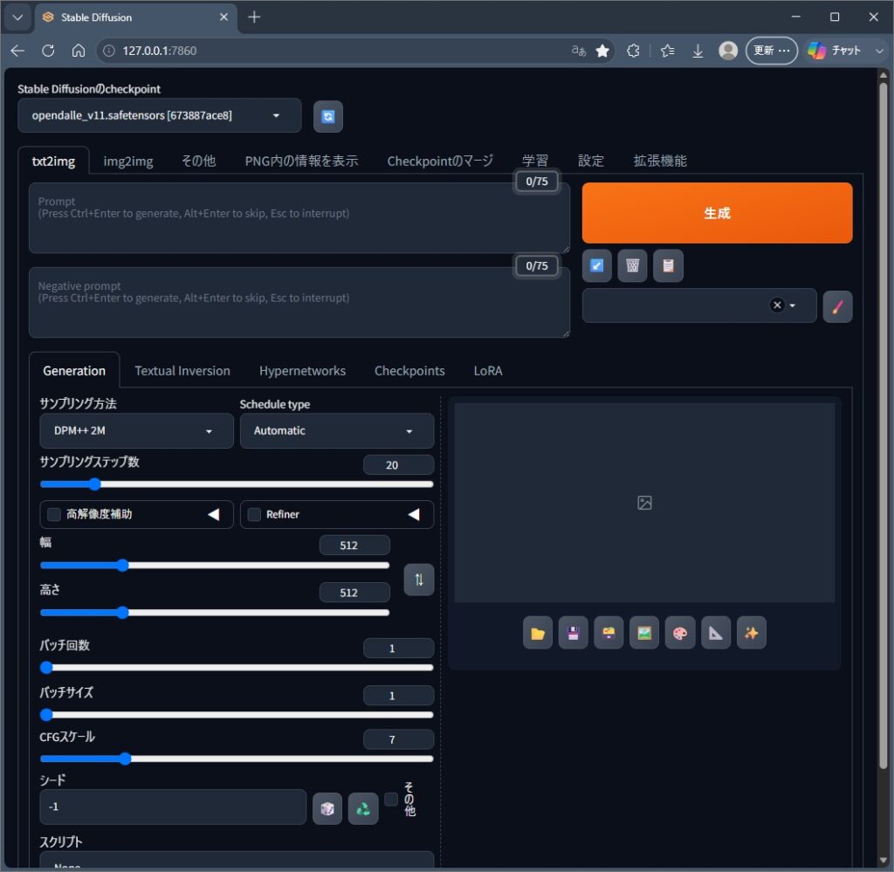Image resolution: width=894 pixels, height=872 pixels.
Task: Open the browser profile avatar
Action: click(728, 51)
